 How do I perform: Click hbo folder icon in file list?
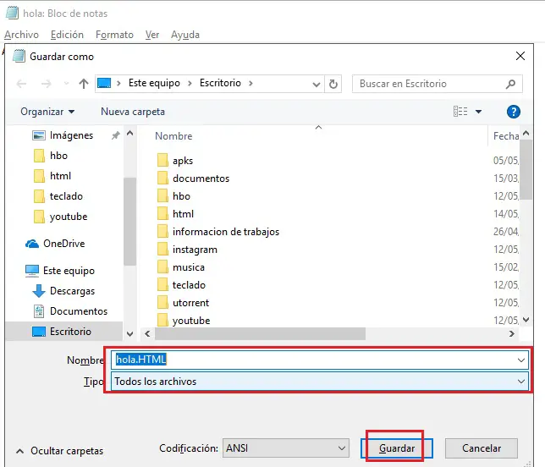[x=162, y=196]
